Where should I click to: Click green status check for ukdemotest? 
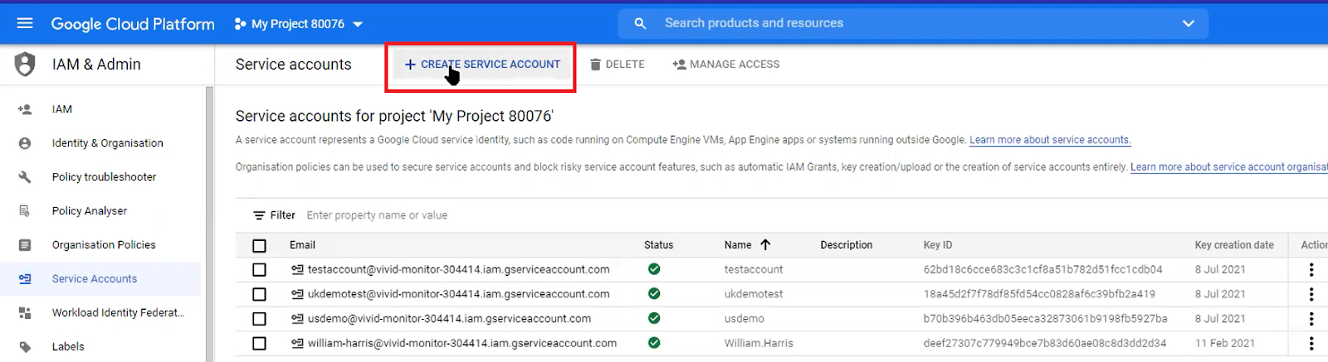pyautogui.click(x=654, y=294)
